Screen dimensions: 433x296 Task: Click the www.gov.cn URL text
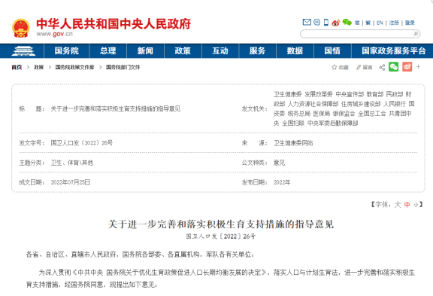click(x=54, y=34)
